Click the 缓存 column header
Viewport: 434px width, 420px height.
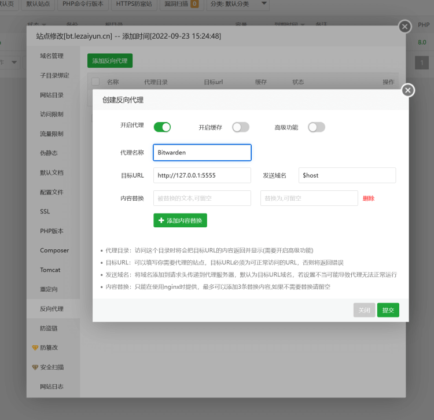coord(261,82)
